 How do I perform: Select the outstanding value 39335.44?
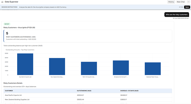(x=80, y=100)
